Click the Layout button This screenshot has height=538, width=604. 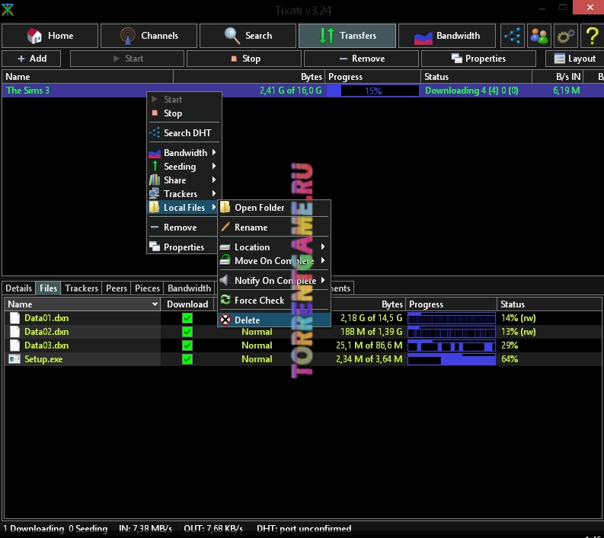click(575, 59)
